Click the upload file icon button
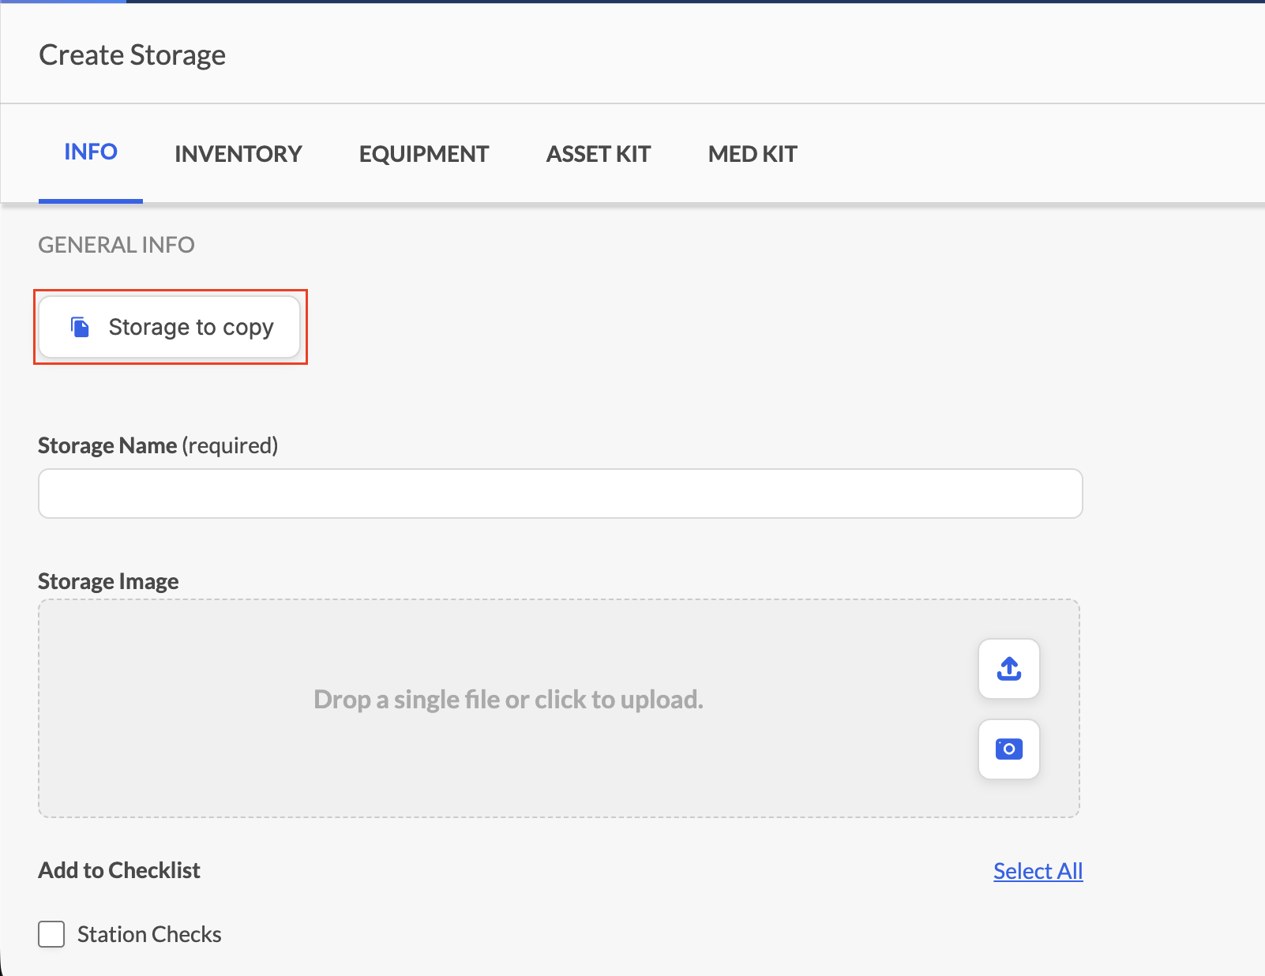The image size is (1265, 976). pyautogui.click(x=1008, y=669)
